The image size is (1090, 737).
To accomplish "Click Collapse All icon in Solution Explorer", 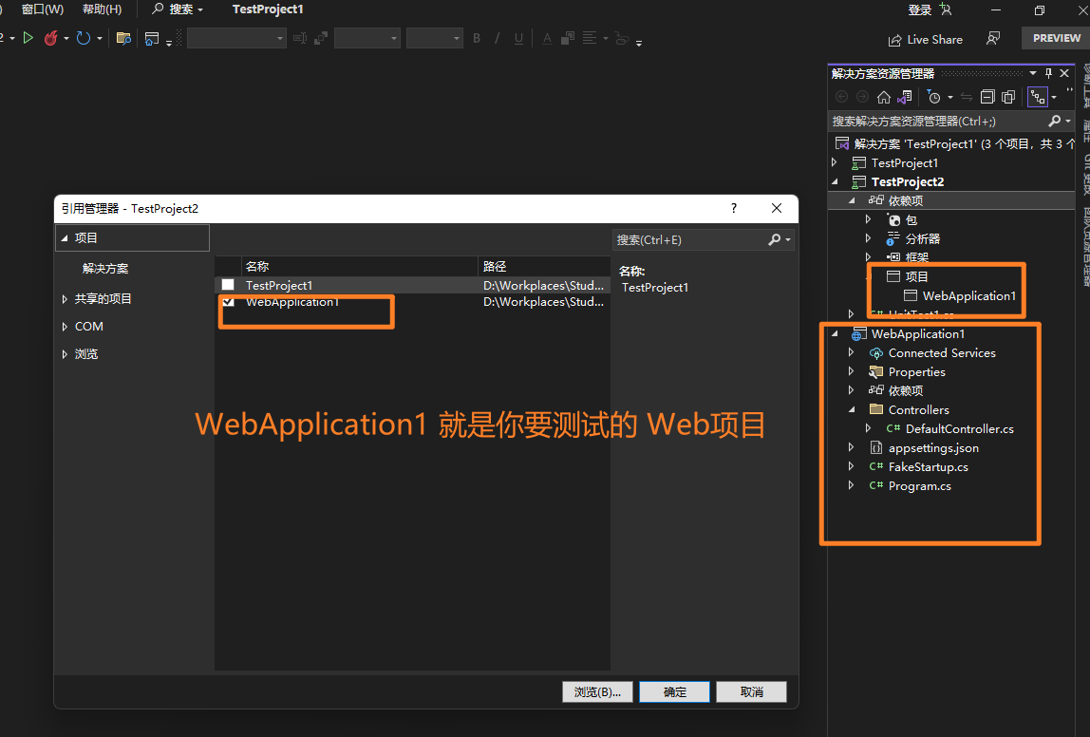I will (987, 97).
